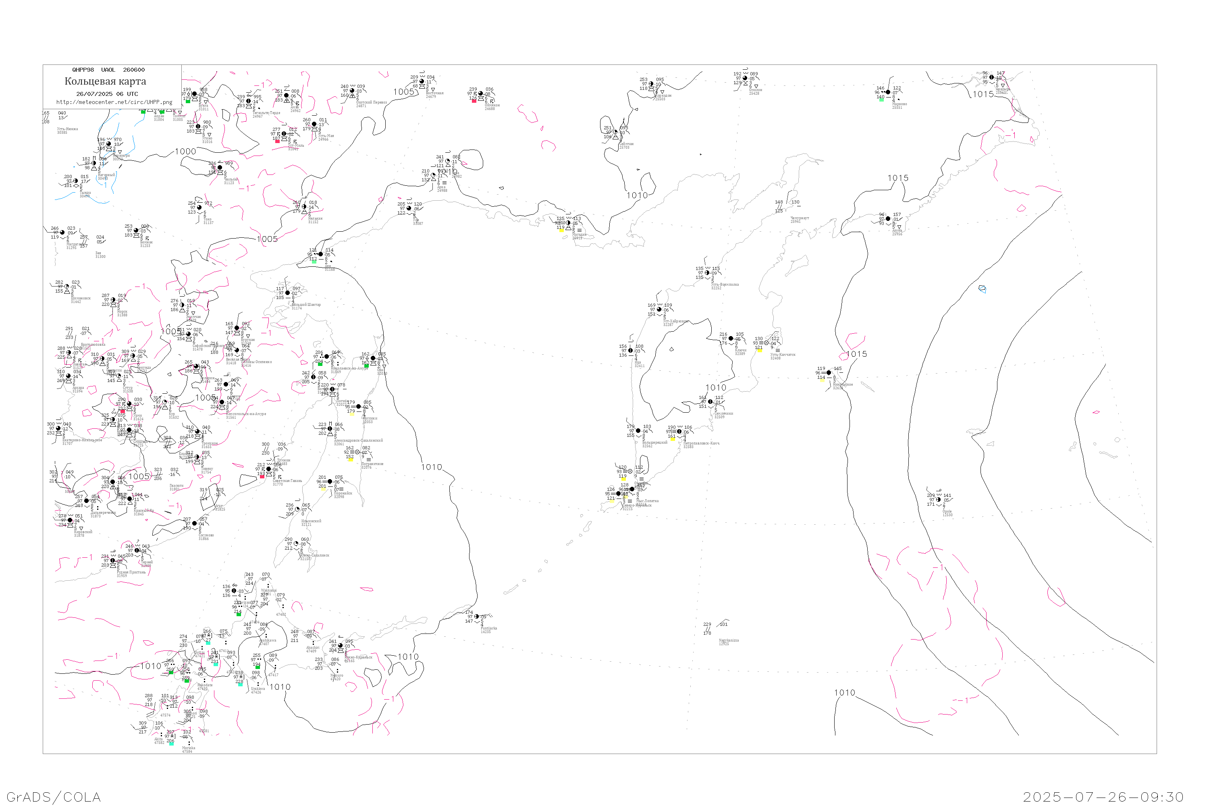Image resolution: width=1209 pixels, height=806 pixels.
Task: Click the Оймякон station cloud-cover circle
Action: (x=481, y=94)
